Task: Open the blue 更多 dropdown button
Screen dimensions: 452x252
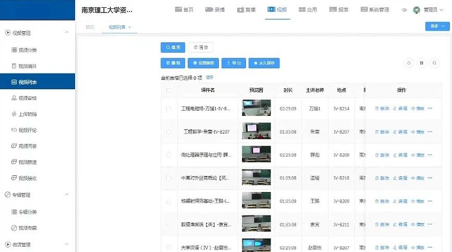Action: click(x=435, y=27)
